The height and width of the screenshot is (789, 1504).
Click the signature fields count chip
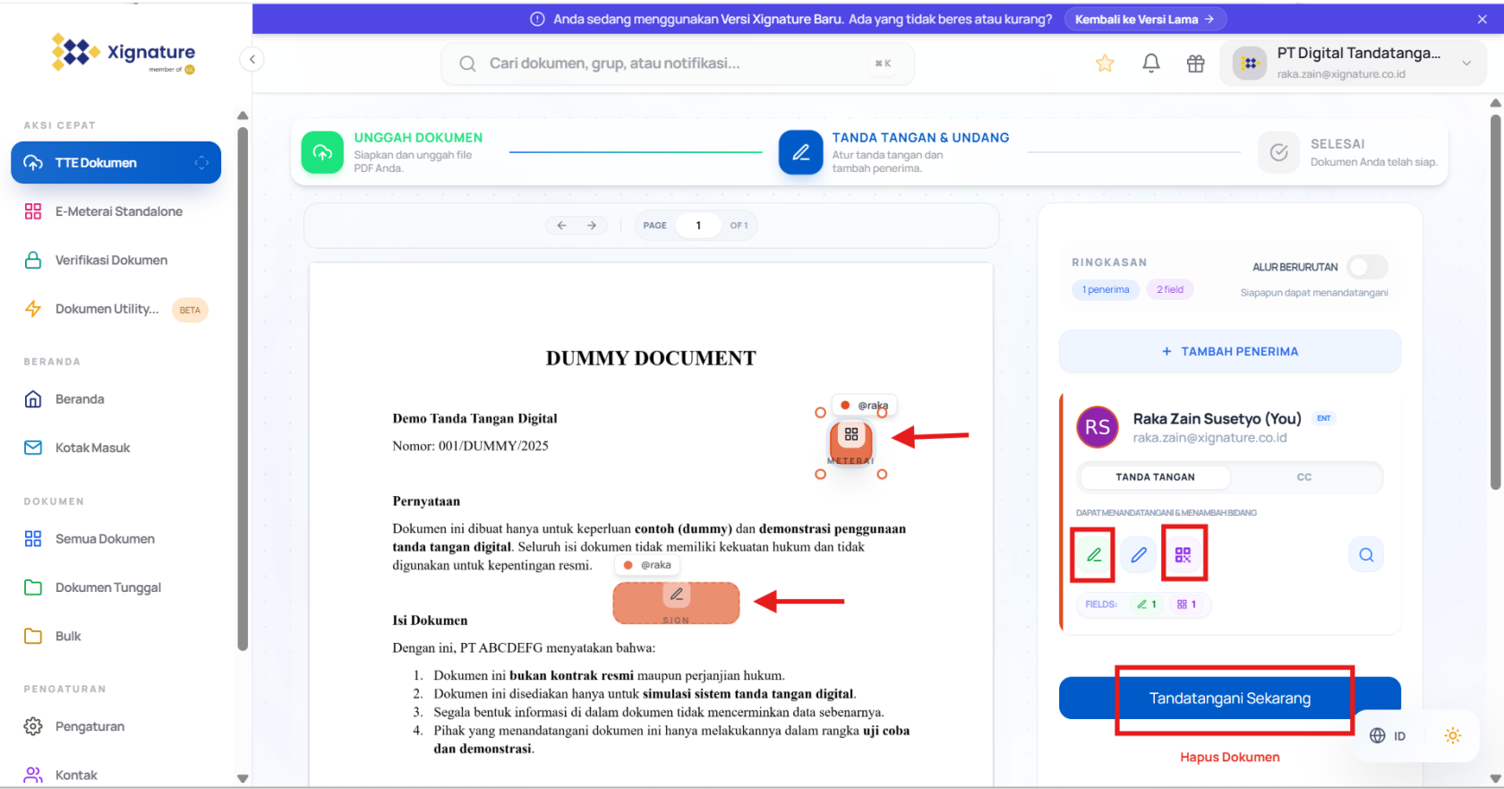tap(1147, 605)
